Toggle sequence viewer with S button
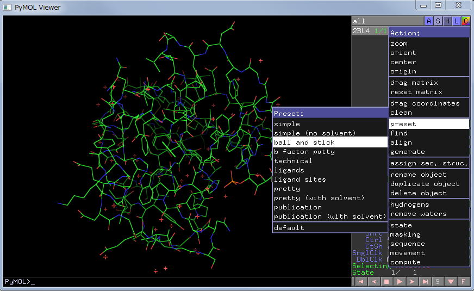The image size is (474, 291). (x=438, y=282)
